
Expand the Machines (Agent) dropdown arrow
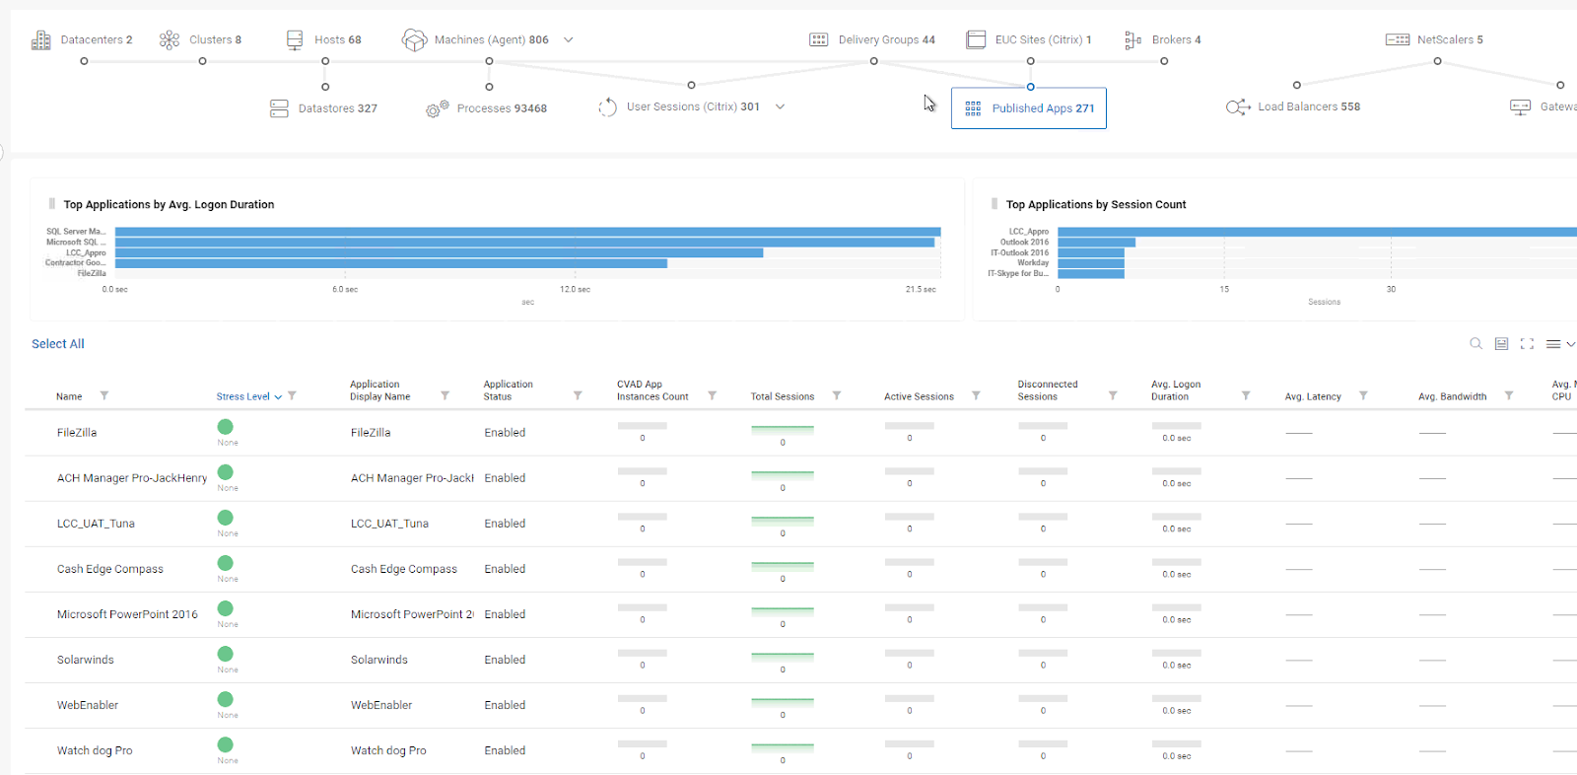pyautogui.click(x=569, y=40)
